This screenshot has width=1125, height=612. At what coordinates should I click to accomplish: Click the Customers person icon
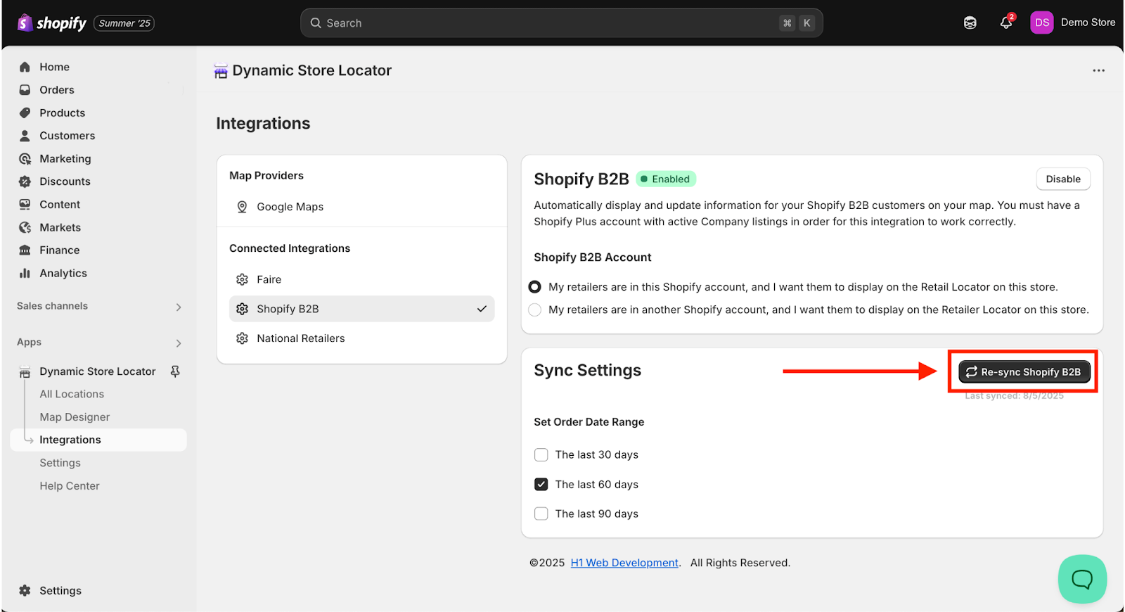point(25,136)
